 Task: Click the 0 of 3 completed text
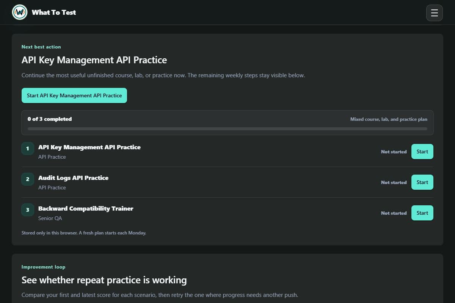click(x=50, y=119)
